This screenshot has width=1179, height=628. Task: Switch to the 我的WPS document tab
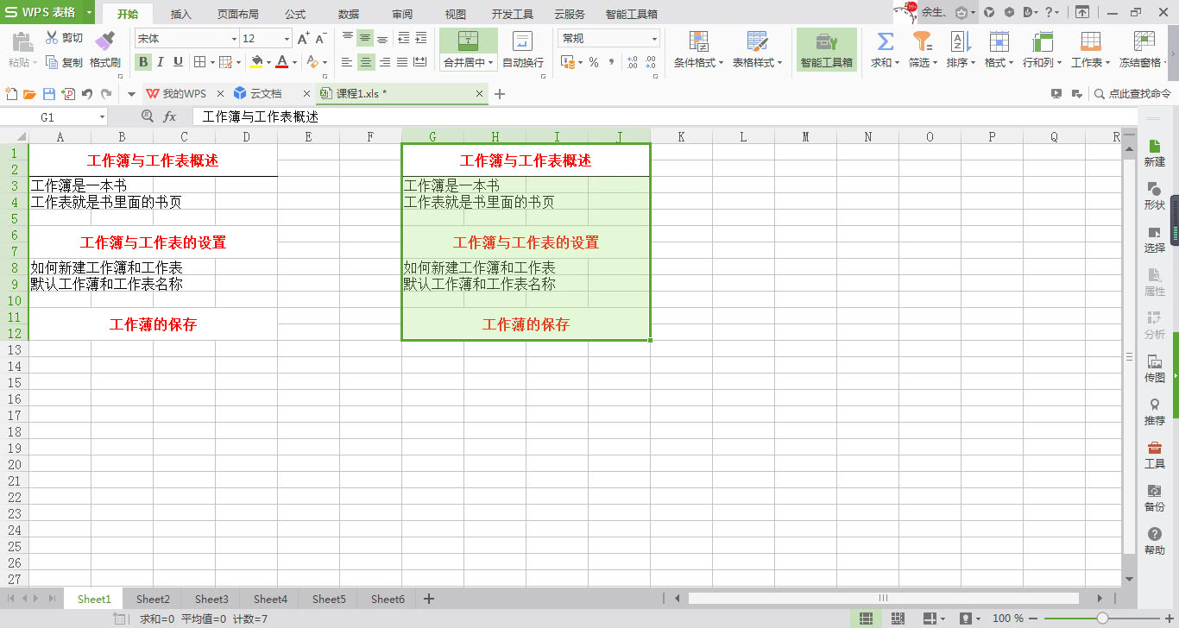pyautogui.click(x=184, y=93)
